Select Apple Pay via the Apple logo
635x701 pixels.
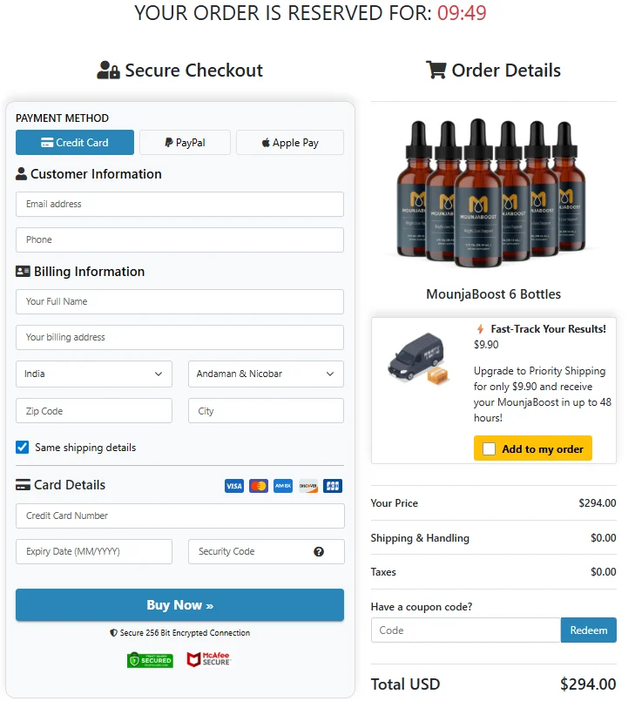267,142
